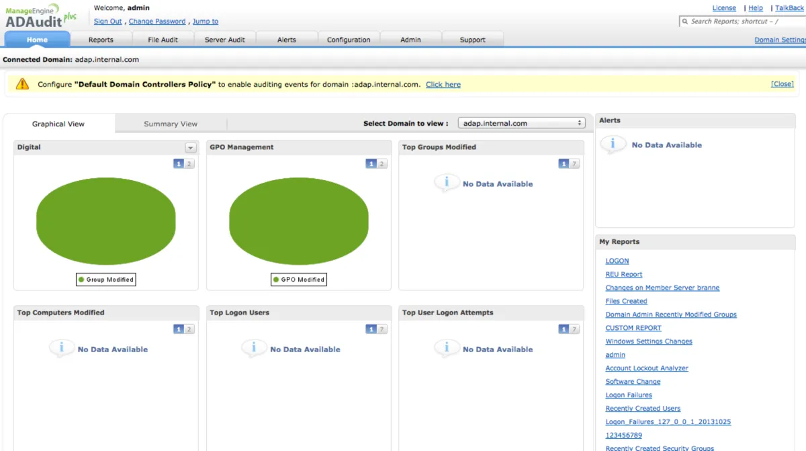Click info icon in Alerts panel
The width and height of the screenshot is (806, 451).
pos(612,144)
